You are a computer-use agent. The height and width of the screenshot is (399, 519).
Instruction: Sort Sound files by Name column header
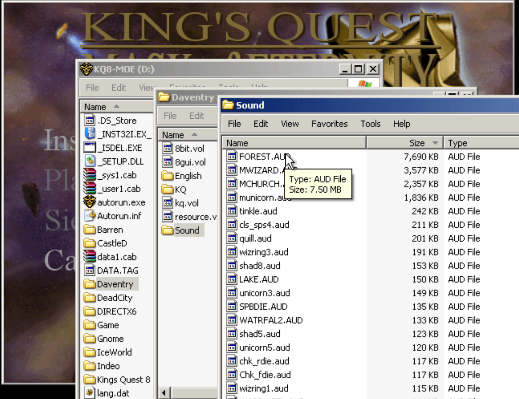tap(294, 143)
